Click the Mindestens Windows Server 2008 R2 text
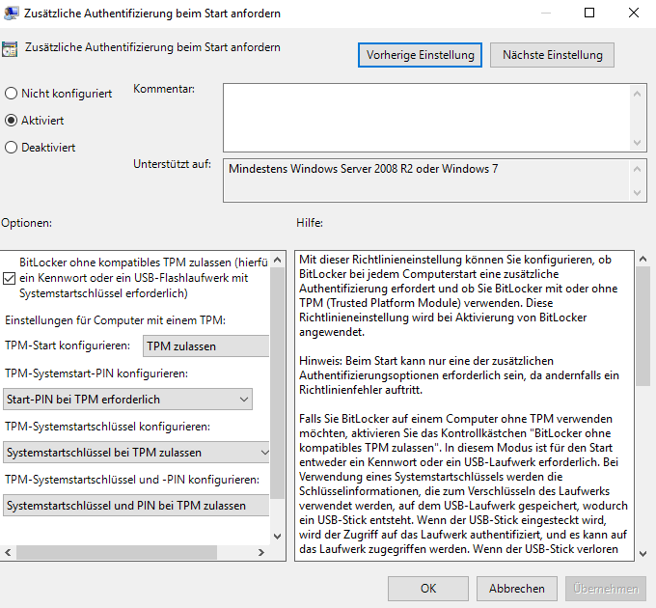 (363, 169)
